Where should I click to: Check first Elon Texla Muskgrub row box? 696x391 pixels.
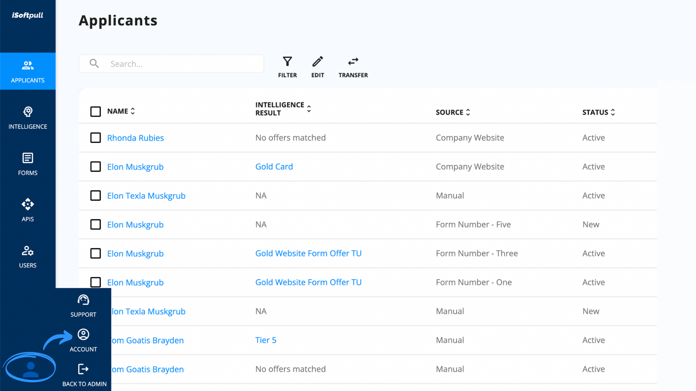[95, 195]
